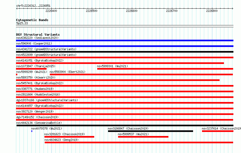Click the red bar under nsv5999301 (Wu2021)
The image size is (241, 153).
[x=165, y=69]
